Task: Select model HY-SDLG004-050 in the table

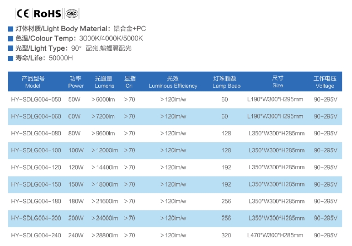Action: [36, 99]
